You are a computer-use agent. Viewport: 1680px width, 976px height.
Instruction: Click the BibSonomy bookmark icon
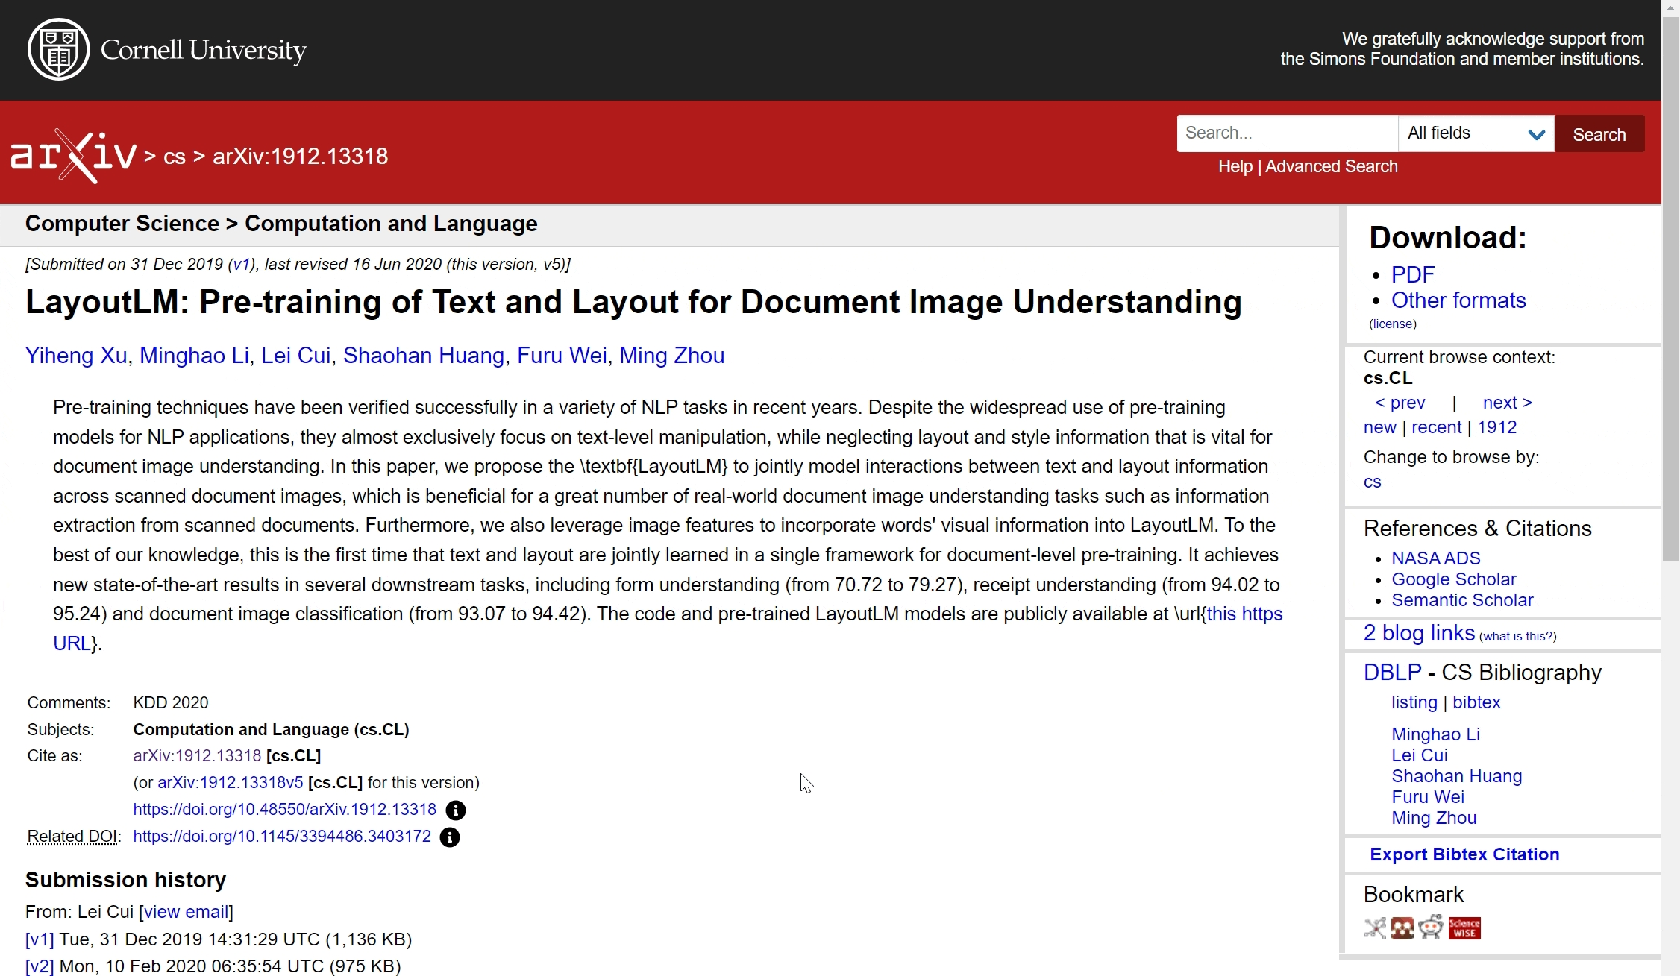pos(1374,928)
